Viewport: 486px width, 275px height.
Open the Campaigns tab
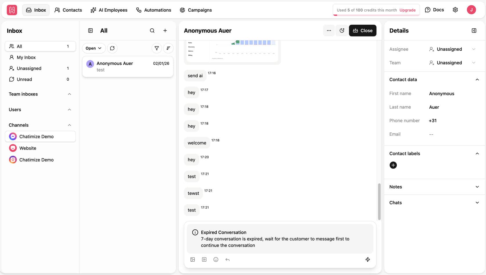point(196,10)
